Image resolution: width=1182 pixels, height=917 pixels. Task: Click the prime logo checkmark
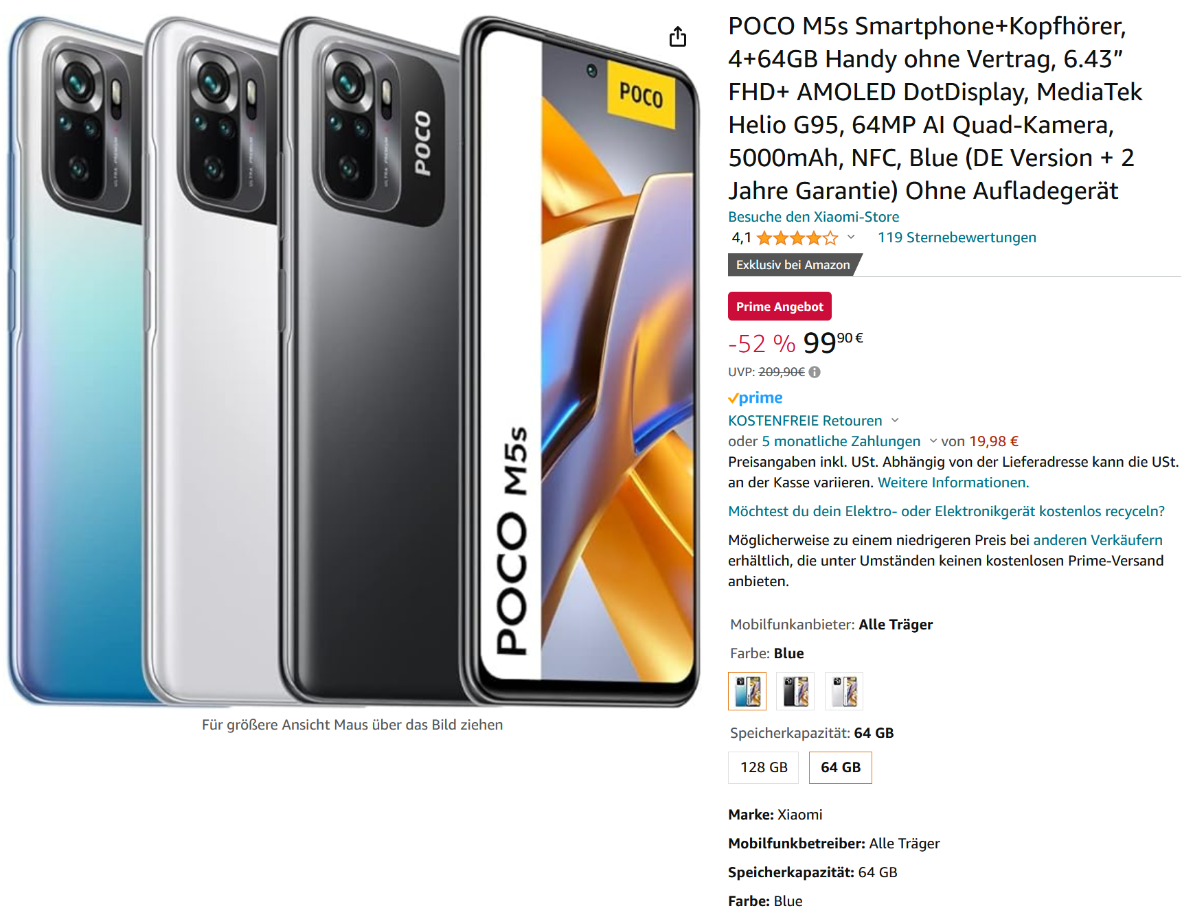(x=734, y=398)
